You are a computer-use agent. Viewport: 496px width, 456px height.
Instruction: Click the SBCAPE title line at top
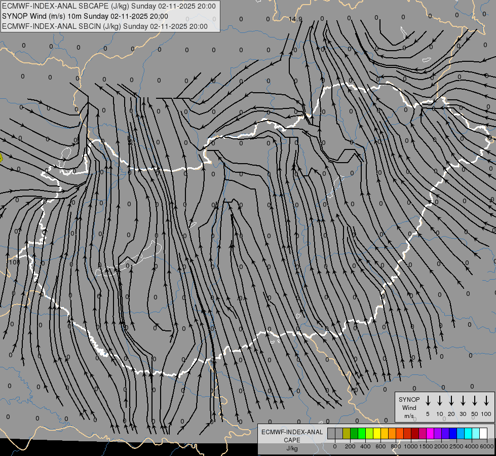point(109,6)
